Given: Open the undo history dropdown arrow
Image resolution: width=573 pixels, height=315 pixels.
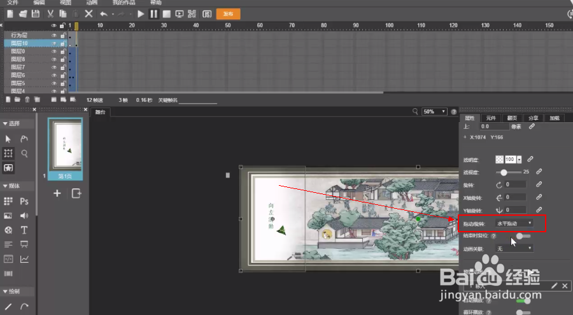Looking at the screenshot, I should [113, 14].
